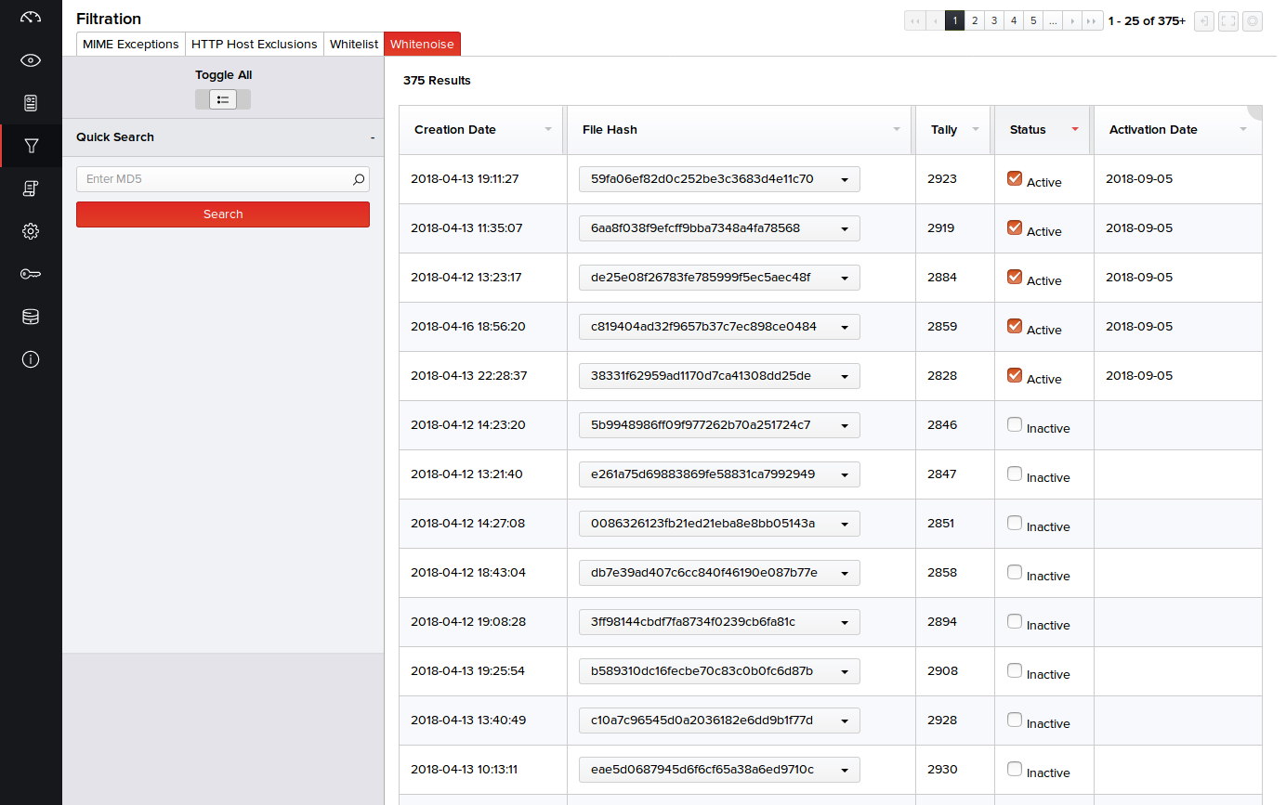Click the eye icon in the sidebar
Screen dimensions: 1286x805
pos(31,60)
